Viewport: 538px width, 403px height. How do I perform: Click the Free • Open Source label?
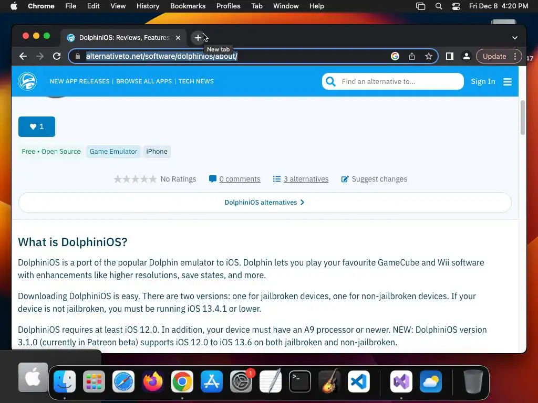tap(51, 152)
